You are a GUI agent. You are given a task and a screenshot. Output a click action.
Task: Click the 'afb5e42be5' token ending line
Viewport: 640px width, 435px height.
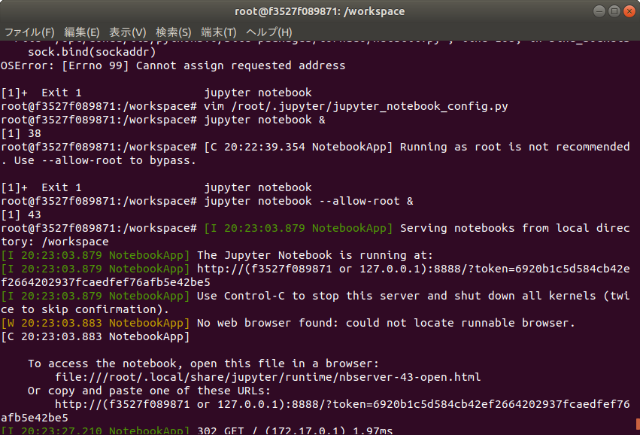pos(35,418)
